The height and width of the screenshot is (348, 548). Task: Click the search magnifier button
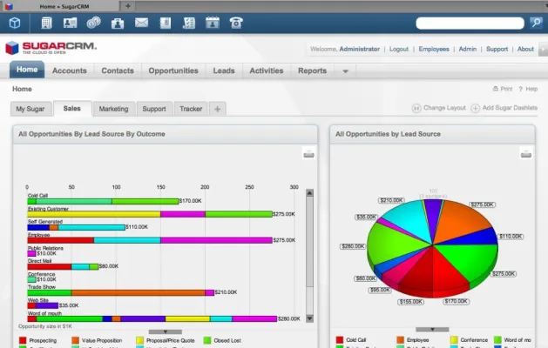coord(536,23)
